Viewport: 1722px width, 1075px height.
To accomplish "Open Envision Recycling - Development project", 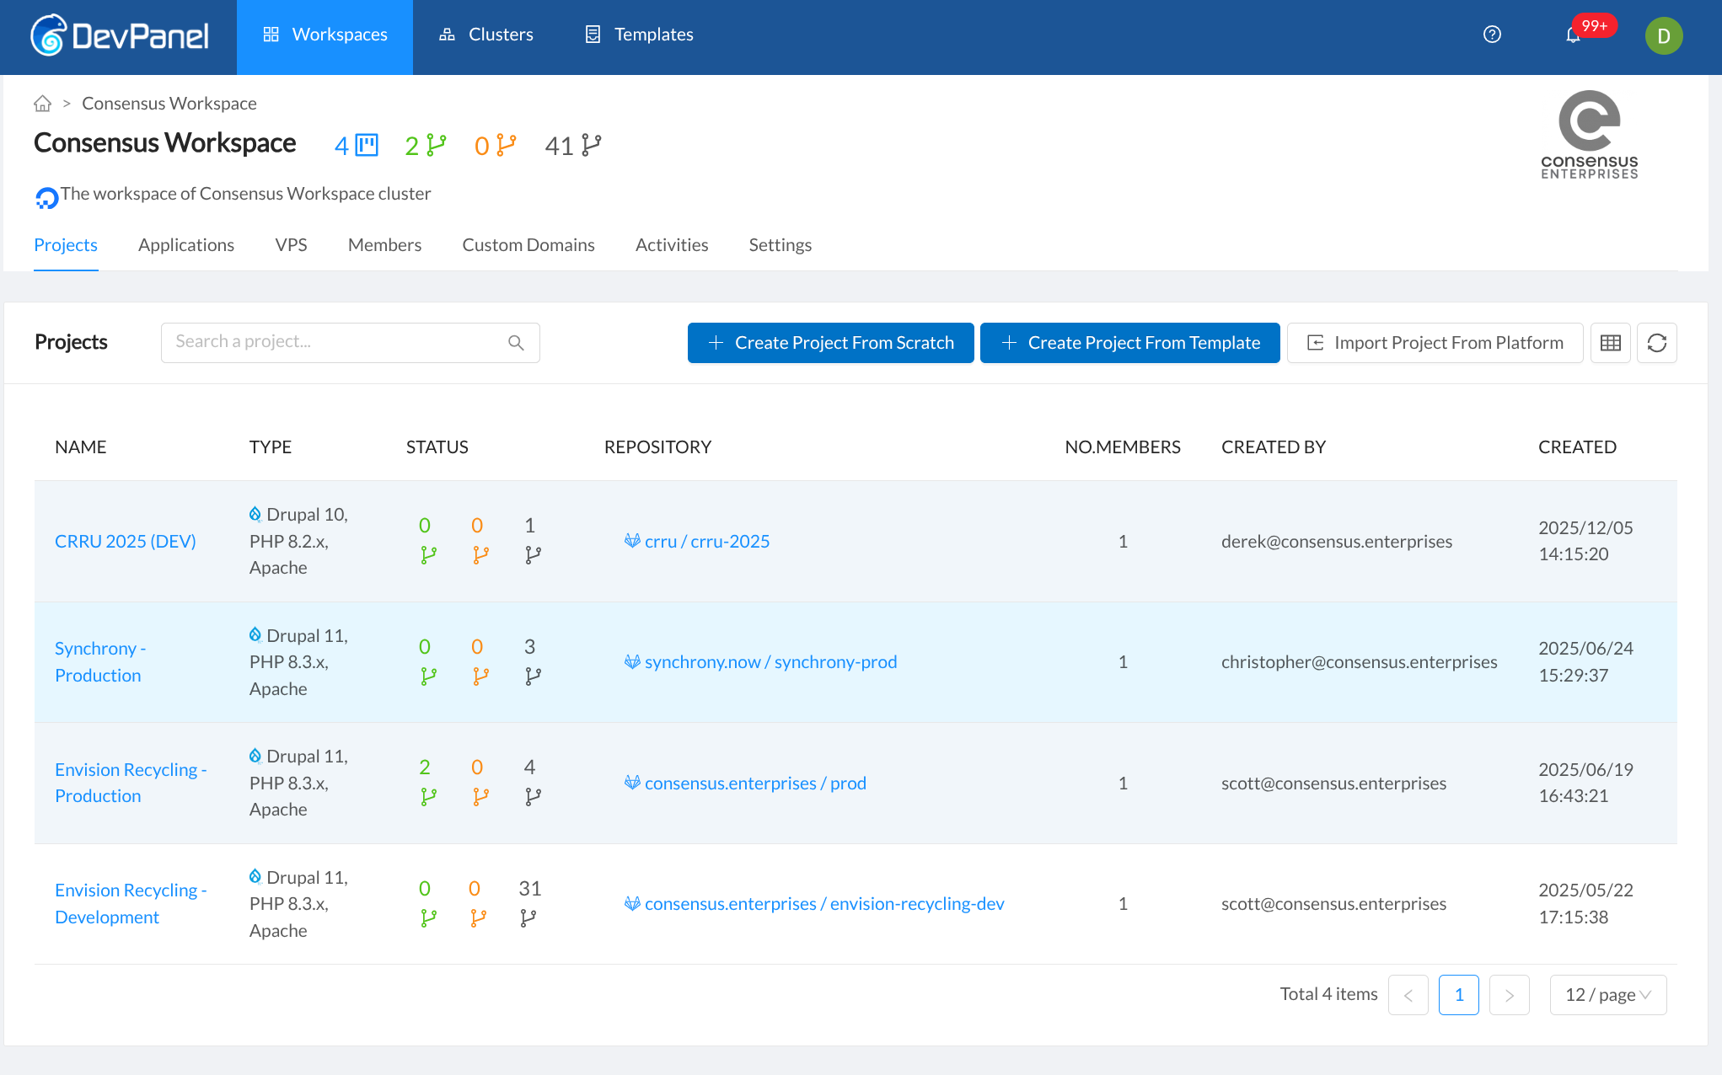I will click(131, 904).
